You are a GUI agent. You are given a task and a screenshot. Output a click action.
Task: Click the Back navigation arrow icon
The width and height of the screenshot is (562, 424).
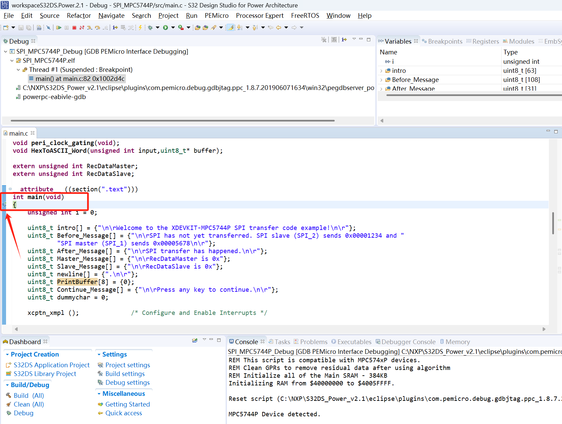coord(279,28)
